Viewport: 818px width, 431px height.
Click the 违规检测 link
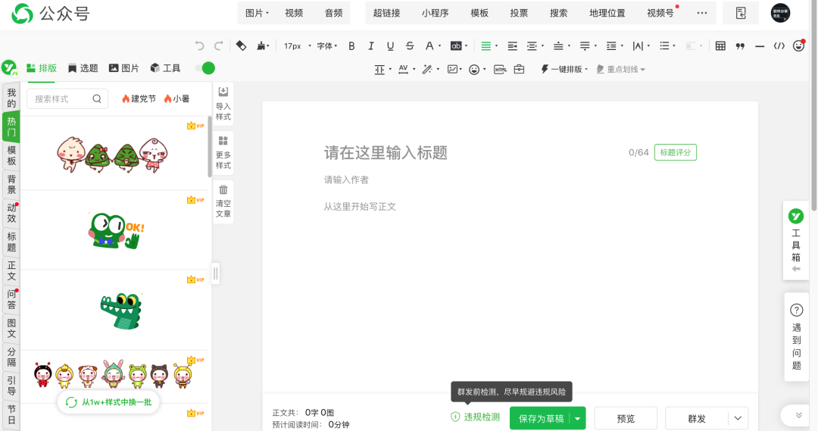click(x=475, y=417)
